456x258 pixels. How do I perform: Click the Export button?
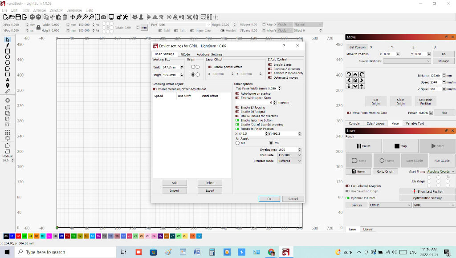[210, 190]
